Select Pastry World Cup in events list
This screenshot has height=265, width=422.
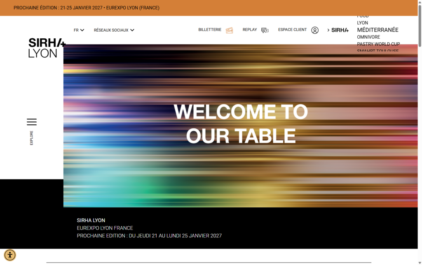coord(378,44)
